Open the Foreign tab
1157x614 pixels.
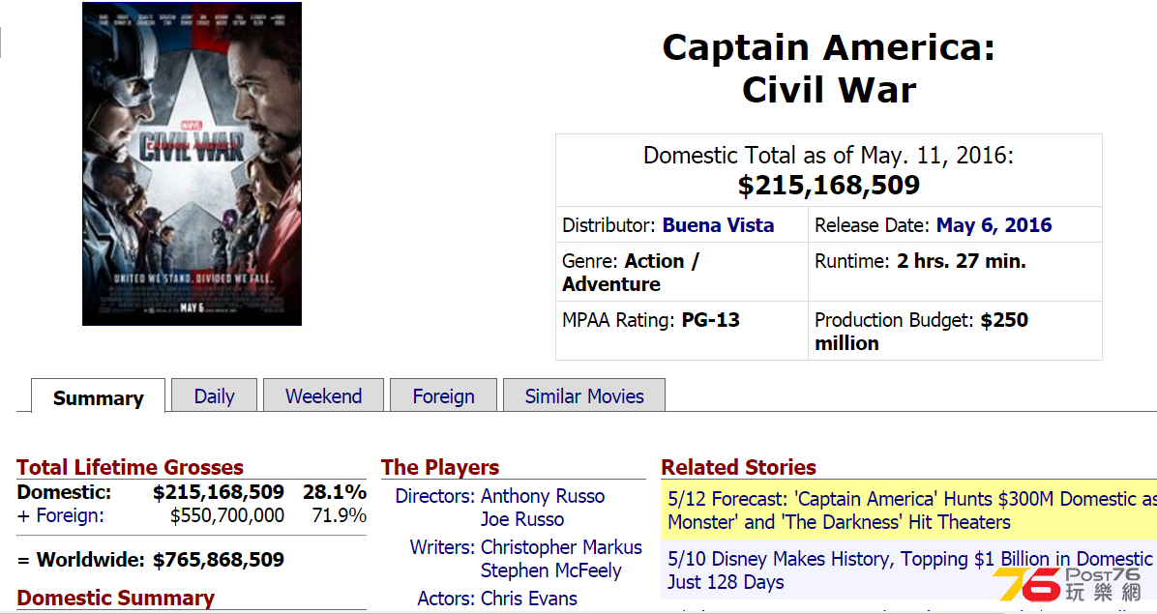tap(443, 395)
